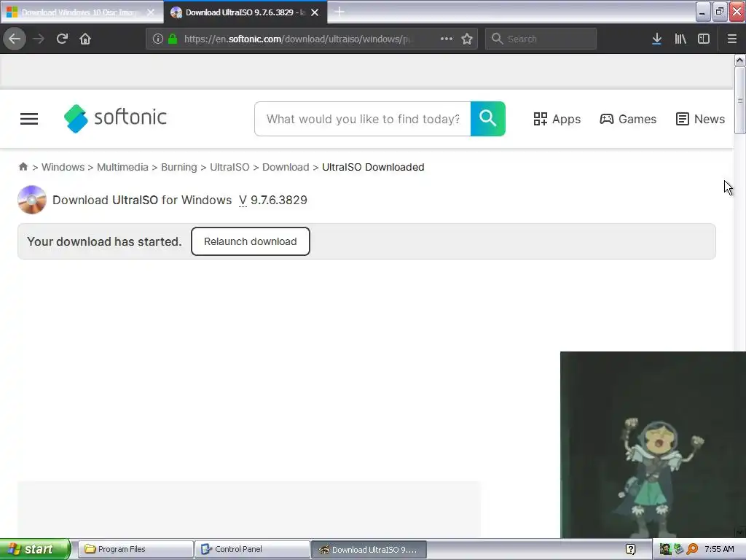The image size is (746, 560).
Task: Go to UltraISO breadcrumb link
Action: (x=229, y=167)
